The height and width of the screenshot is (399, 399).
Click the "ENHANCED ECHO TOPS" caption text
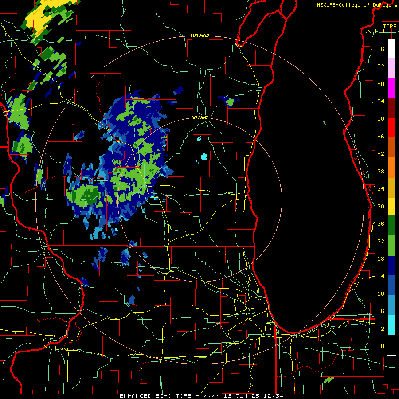pyautogui.click(x=156, y=396)
